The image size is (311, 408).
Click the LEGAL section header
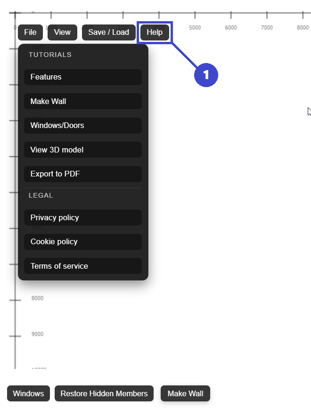pyautogui.click(x=41, y=195)
